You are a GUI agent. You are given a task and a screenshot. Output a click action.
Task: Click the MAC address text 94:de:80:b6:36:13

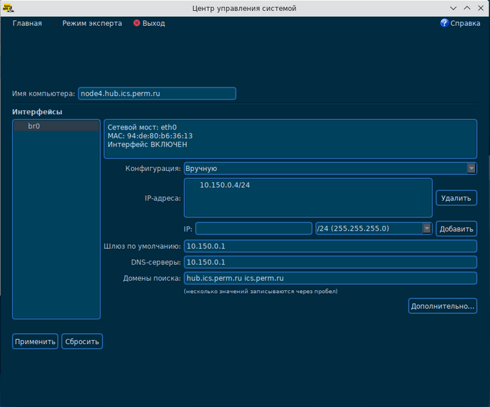pos(160,136)
